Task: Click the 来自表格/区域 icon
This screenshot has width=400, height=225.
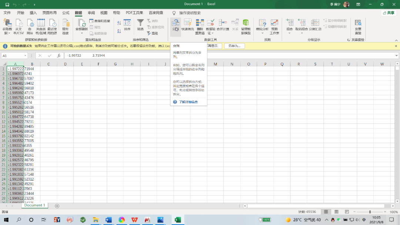Action: coord(41,27)
